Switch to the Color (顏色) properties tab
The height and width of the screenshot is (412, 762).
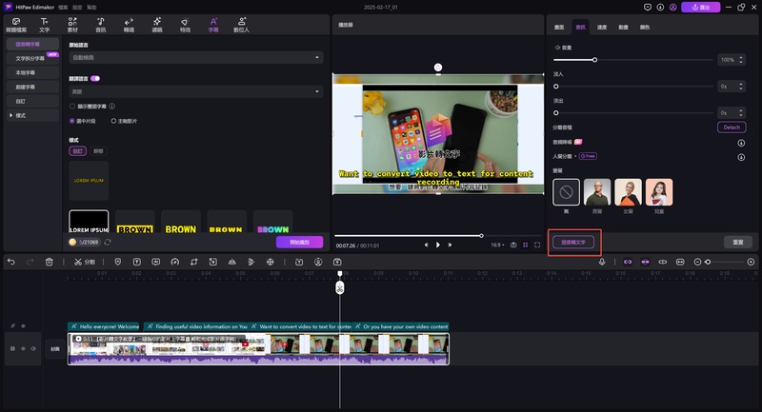(645, 28)
